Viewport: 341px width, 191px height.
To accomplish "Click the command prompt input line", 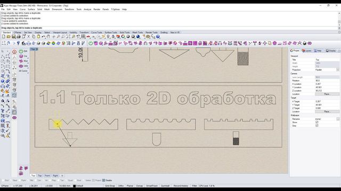I will tap(169, 28).
